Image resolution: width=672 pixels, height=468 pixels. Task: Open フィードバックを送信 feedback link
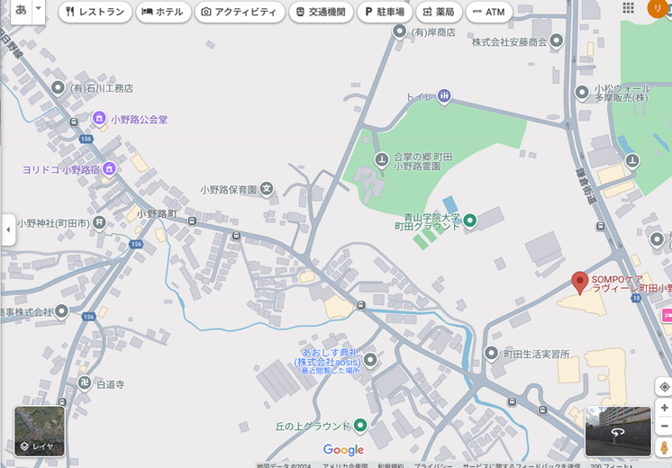click(521, 465)
